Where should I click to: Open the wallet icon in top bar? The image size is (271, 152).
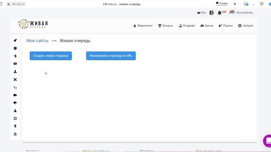tap(212, 13)
